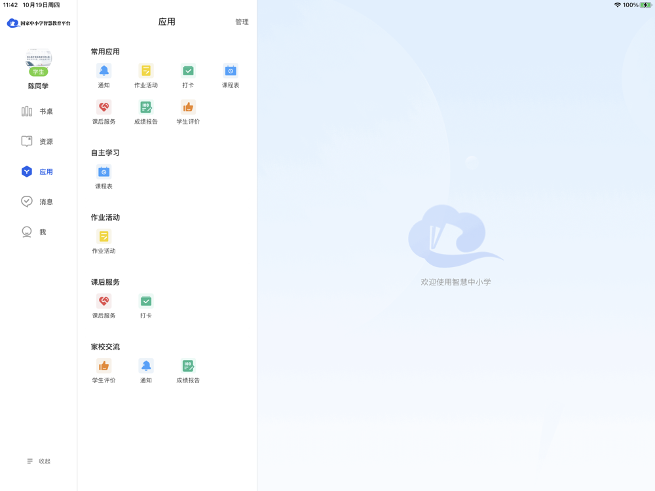Collapse the sidebar with 收起
This screenshot has width=655, height=491.
[39, 461]
